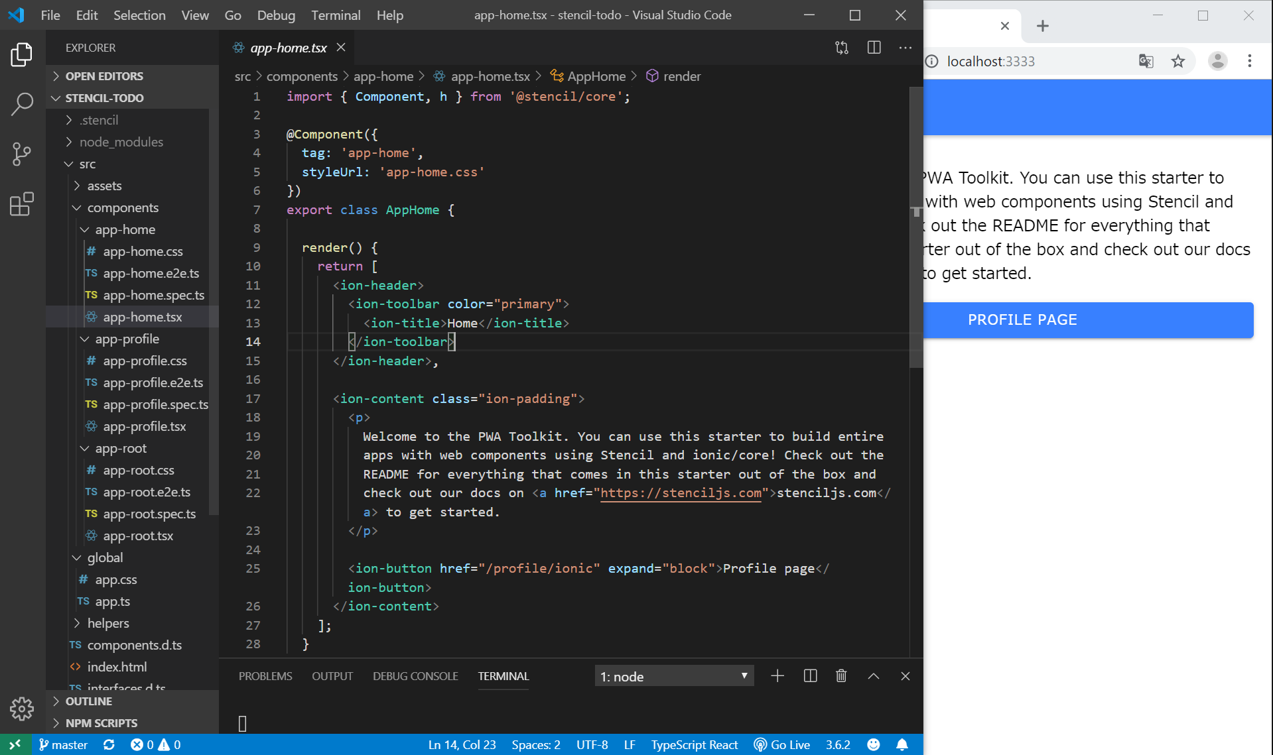
Task: Collapse the app-profile folder
Action: [127, 339]
